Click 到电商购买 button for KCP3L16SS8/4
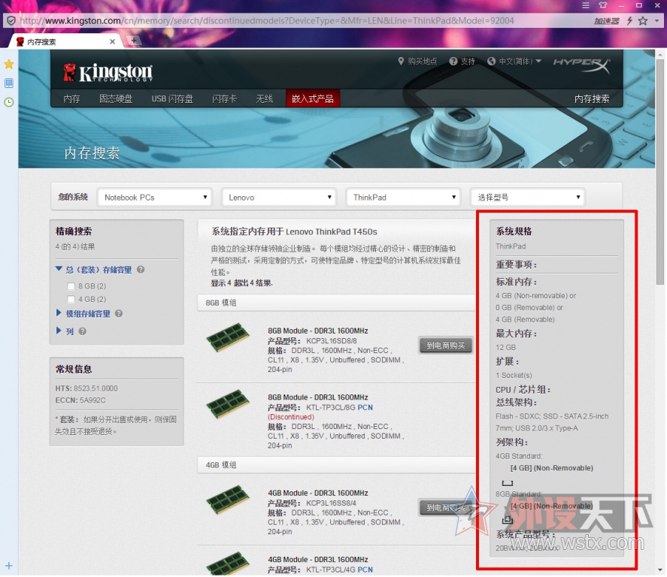The width and height of the screenshot is (667, 577). [445, 507]
